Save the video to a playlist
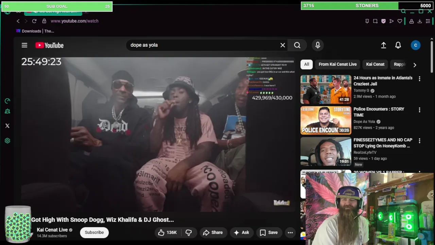 tap(269, 232)
